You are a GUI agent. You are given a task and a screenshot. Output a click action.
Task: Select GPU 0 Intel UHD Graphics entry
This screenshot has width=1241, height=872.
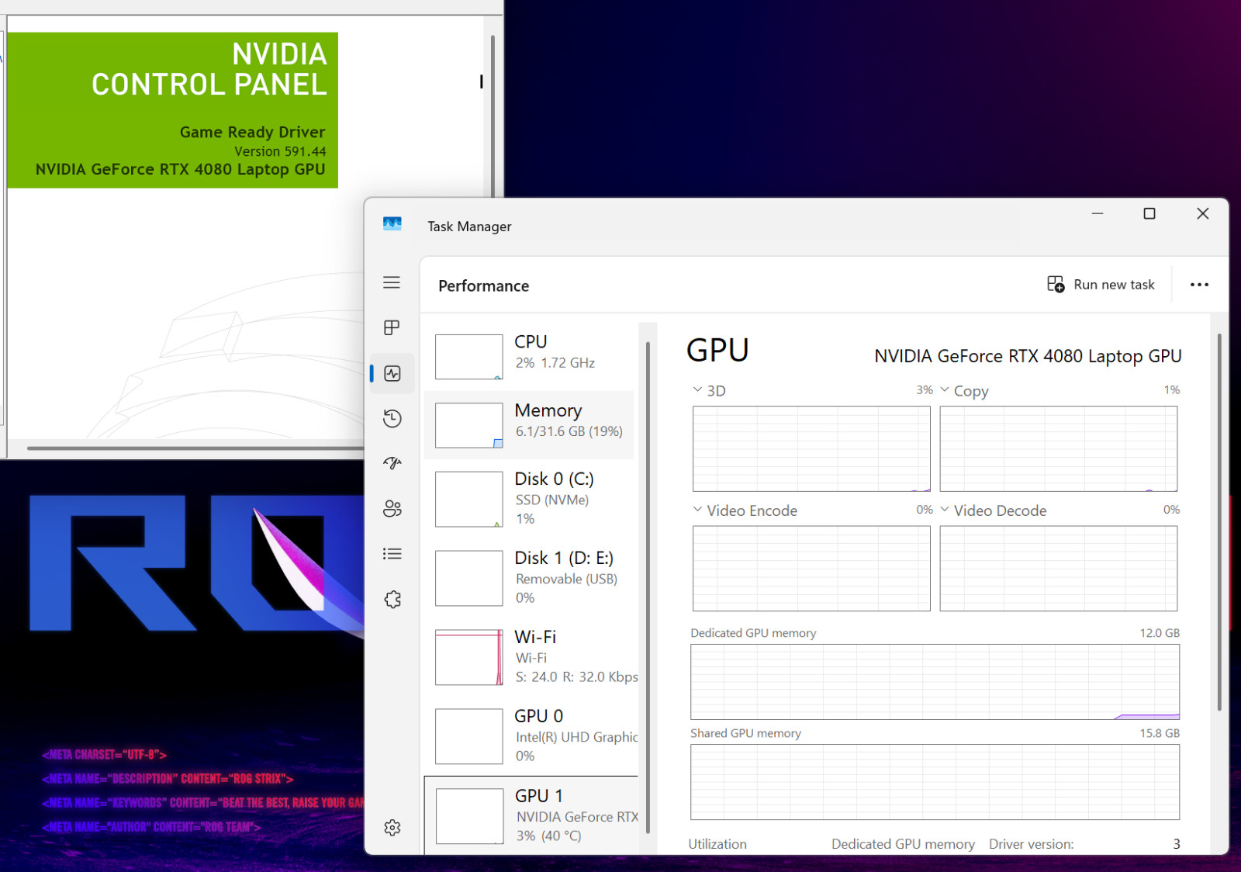click(x=531, y=736)
